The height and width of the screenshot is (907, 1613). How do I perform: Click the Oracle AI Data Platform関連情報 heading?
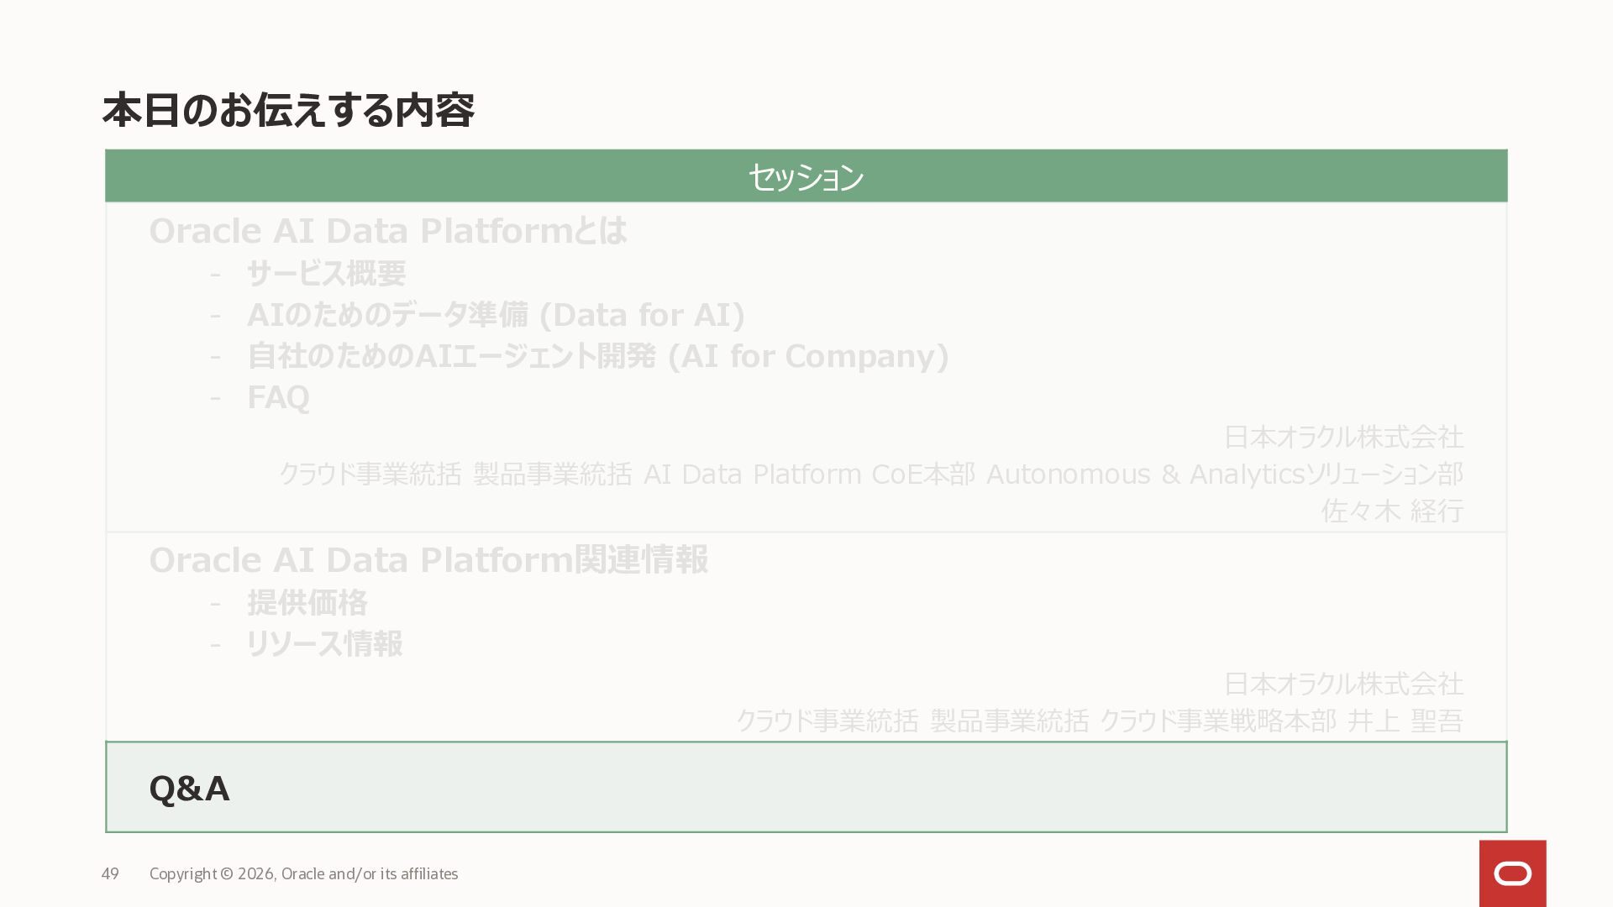pos(428,560)
